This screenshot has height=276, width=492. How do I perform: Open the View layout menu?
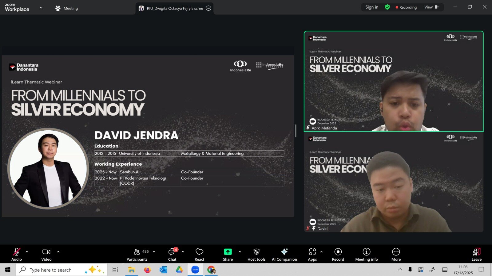(x=431, y=7)
